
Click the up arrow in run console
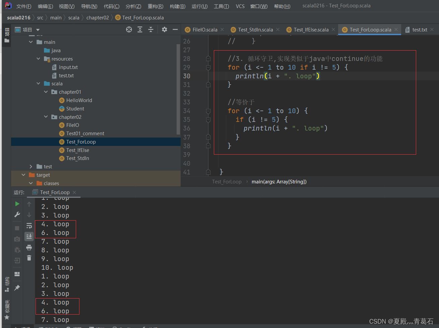pos(29,204)
